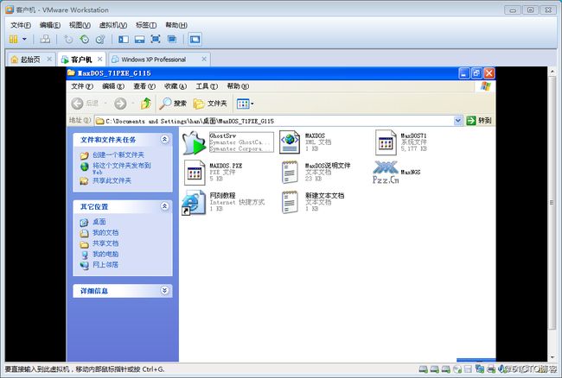Image resolution: width=562 pixels, height=378 pixels.
Task: Open Explorer 收藏(A) menu
Action: click(176, 86)
